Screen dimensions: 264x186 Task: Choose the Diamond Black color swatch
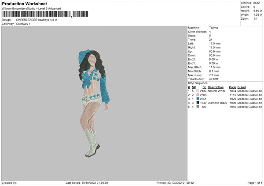coord(198,103)
